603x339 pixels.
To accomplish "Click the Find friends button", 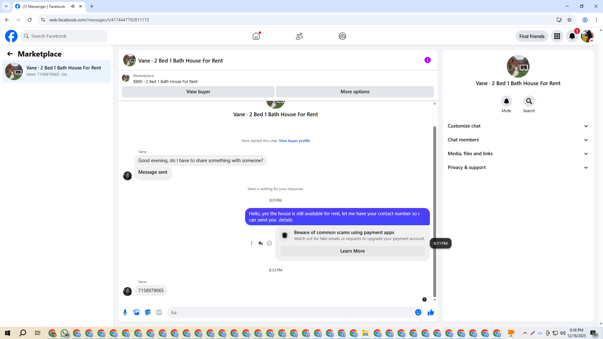I will 532,36.
